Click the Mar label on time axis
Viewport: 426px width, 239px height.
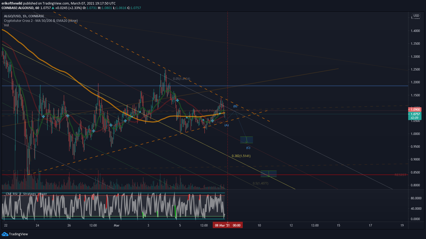[116, 225]
